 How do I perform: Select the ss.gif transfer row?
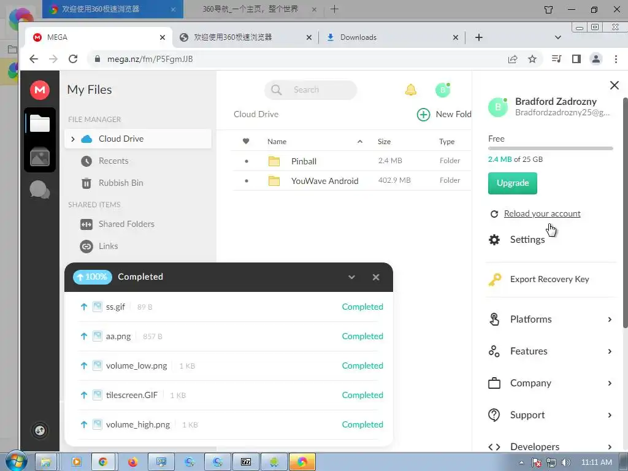pyautogui.click(x=229, y=307)
